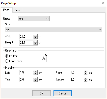Confirm settings with the OK button
This screenshot has width=107, height=99.
coord(41,93)
